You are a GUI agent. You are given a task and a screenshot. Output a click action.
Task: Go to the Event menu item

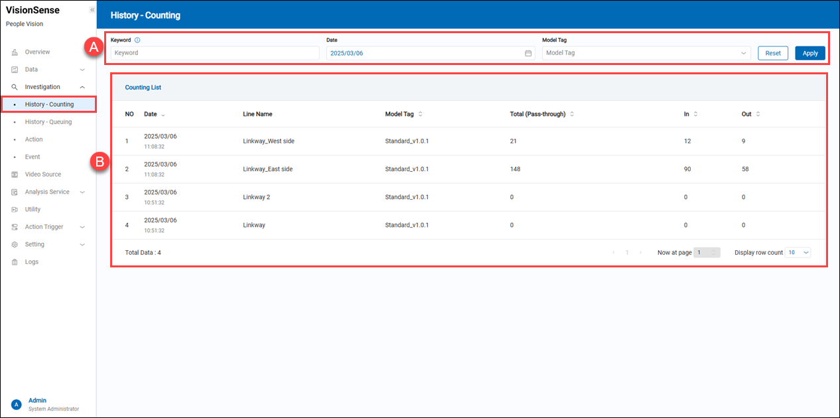pyautogui.click(x=33, y=157)
